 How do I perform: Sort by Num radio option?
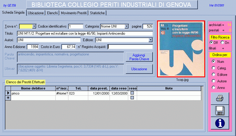pyautogui.click(x=213, y=61)
